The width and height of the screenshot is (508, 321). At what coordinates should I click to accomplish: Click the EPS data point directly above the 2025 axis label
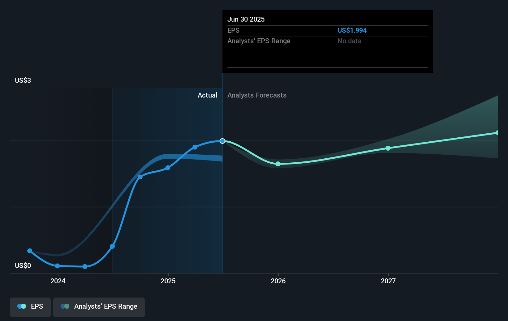point(168,168)
